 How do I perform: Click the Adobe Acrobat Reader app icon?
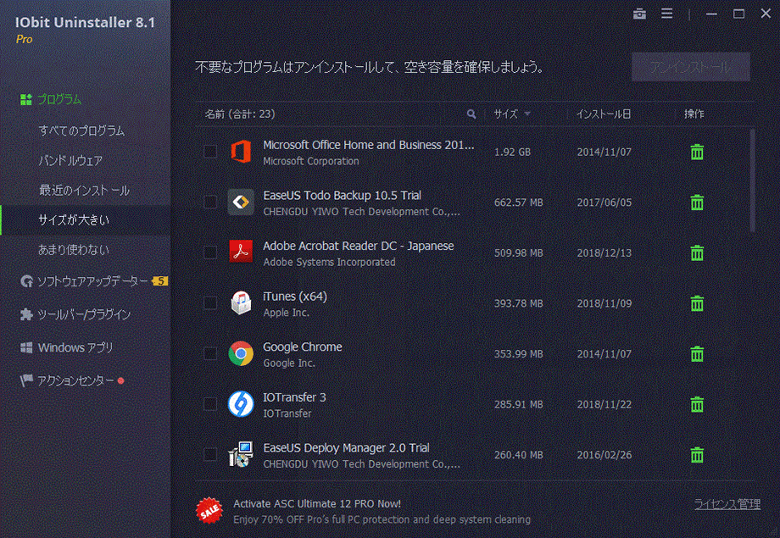point(241,252)
